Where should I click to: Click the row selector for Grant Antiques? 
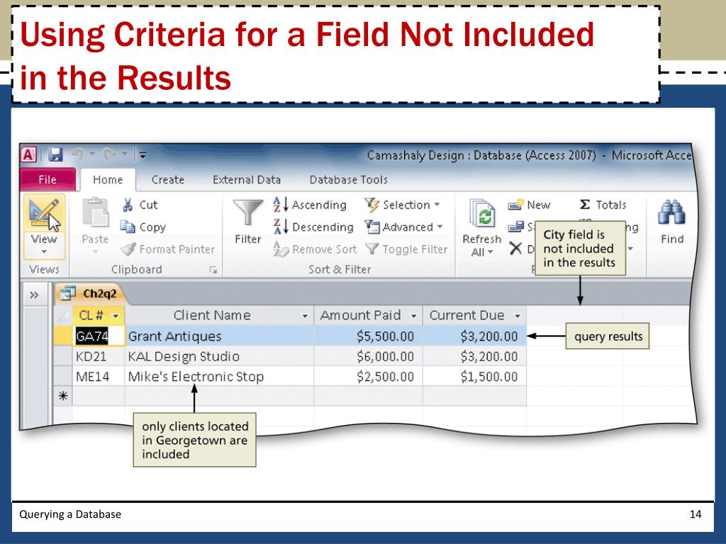pos(63,336)
